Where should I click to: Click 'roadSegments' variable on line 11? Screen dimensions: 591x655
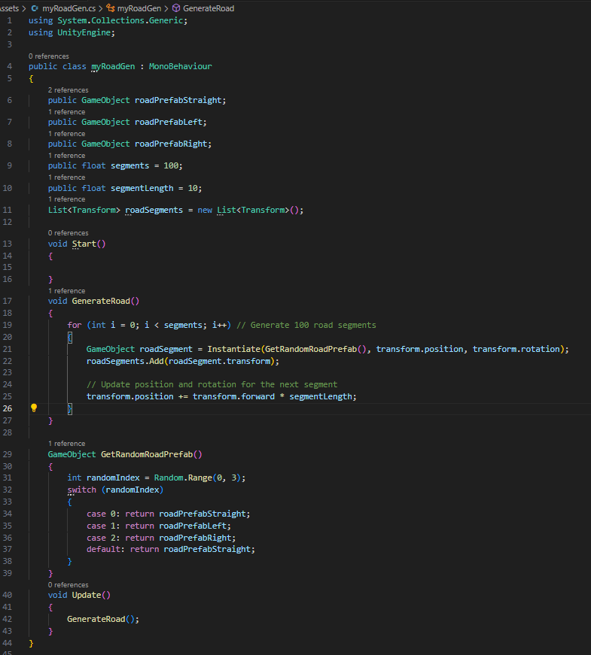154,210
